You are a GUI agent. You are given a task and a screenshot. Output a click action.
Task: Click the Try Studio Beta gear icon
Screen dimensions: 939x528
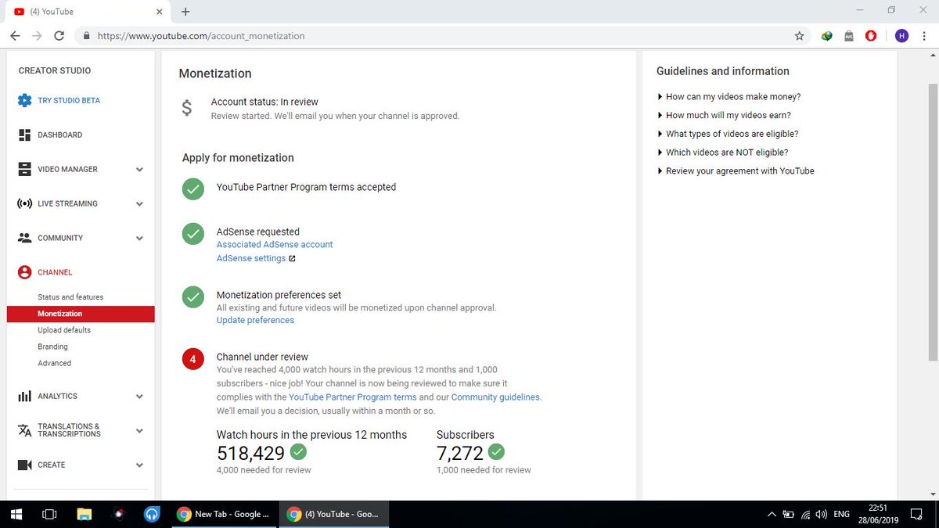point(24,101)
